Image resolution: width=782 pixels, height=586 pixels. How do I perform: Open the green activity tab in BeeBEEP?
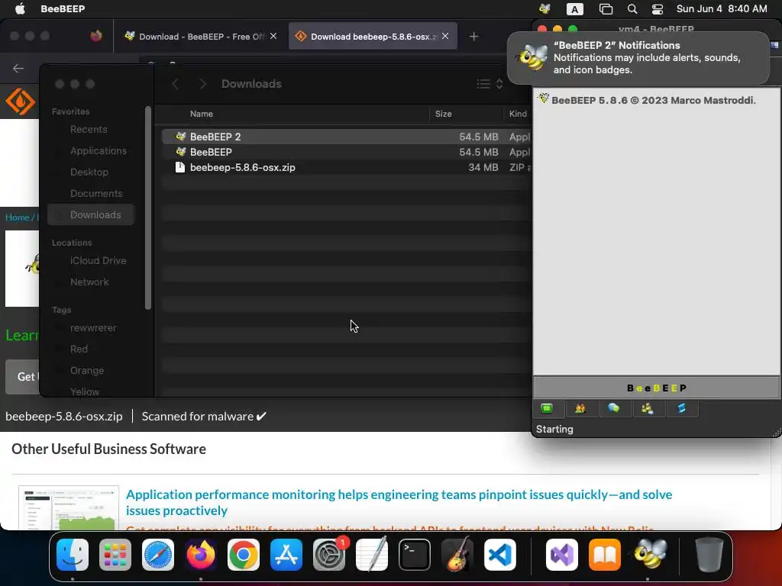[547, 409]
